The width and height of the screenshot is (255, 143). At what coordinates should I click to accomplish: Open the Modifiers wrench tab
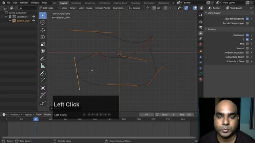[x=201, y=57]
